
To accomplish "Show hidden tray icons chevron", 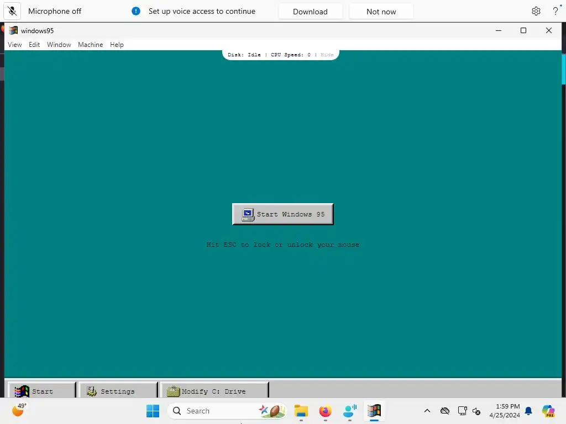I will tap(427, 411).
